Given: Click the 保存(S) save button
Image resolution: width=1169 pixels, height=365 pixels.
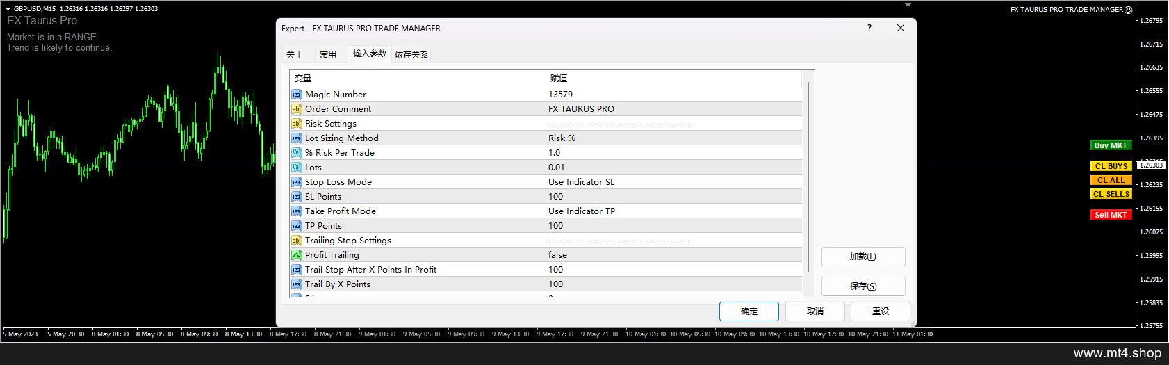Looking at the screenshot, I should point(863,286).
